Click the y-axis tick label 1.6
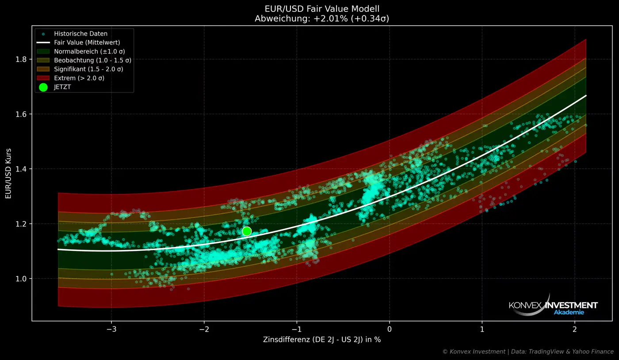This screenshot has width=619, height=360. [x=20, y=114]
